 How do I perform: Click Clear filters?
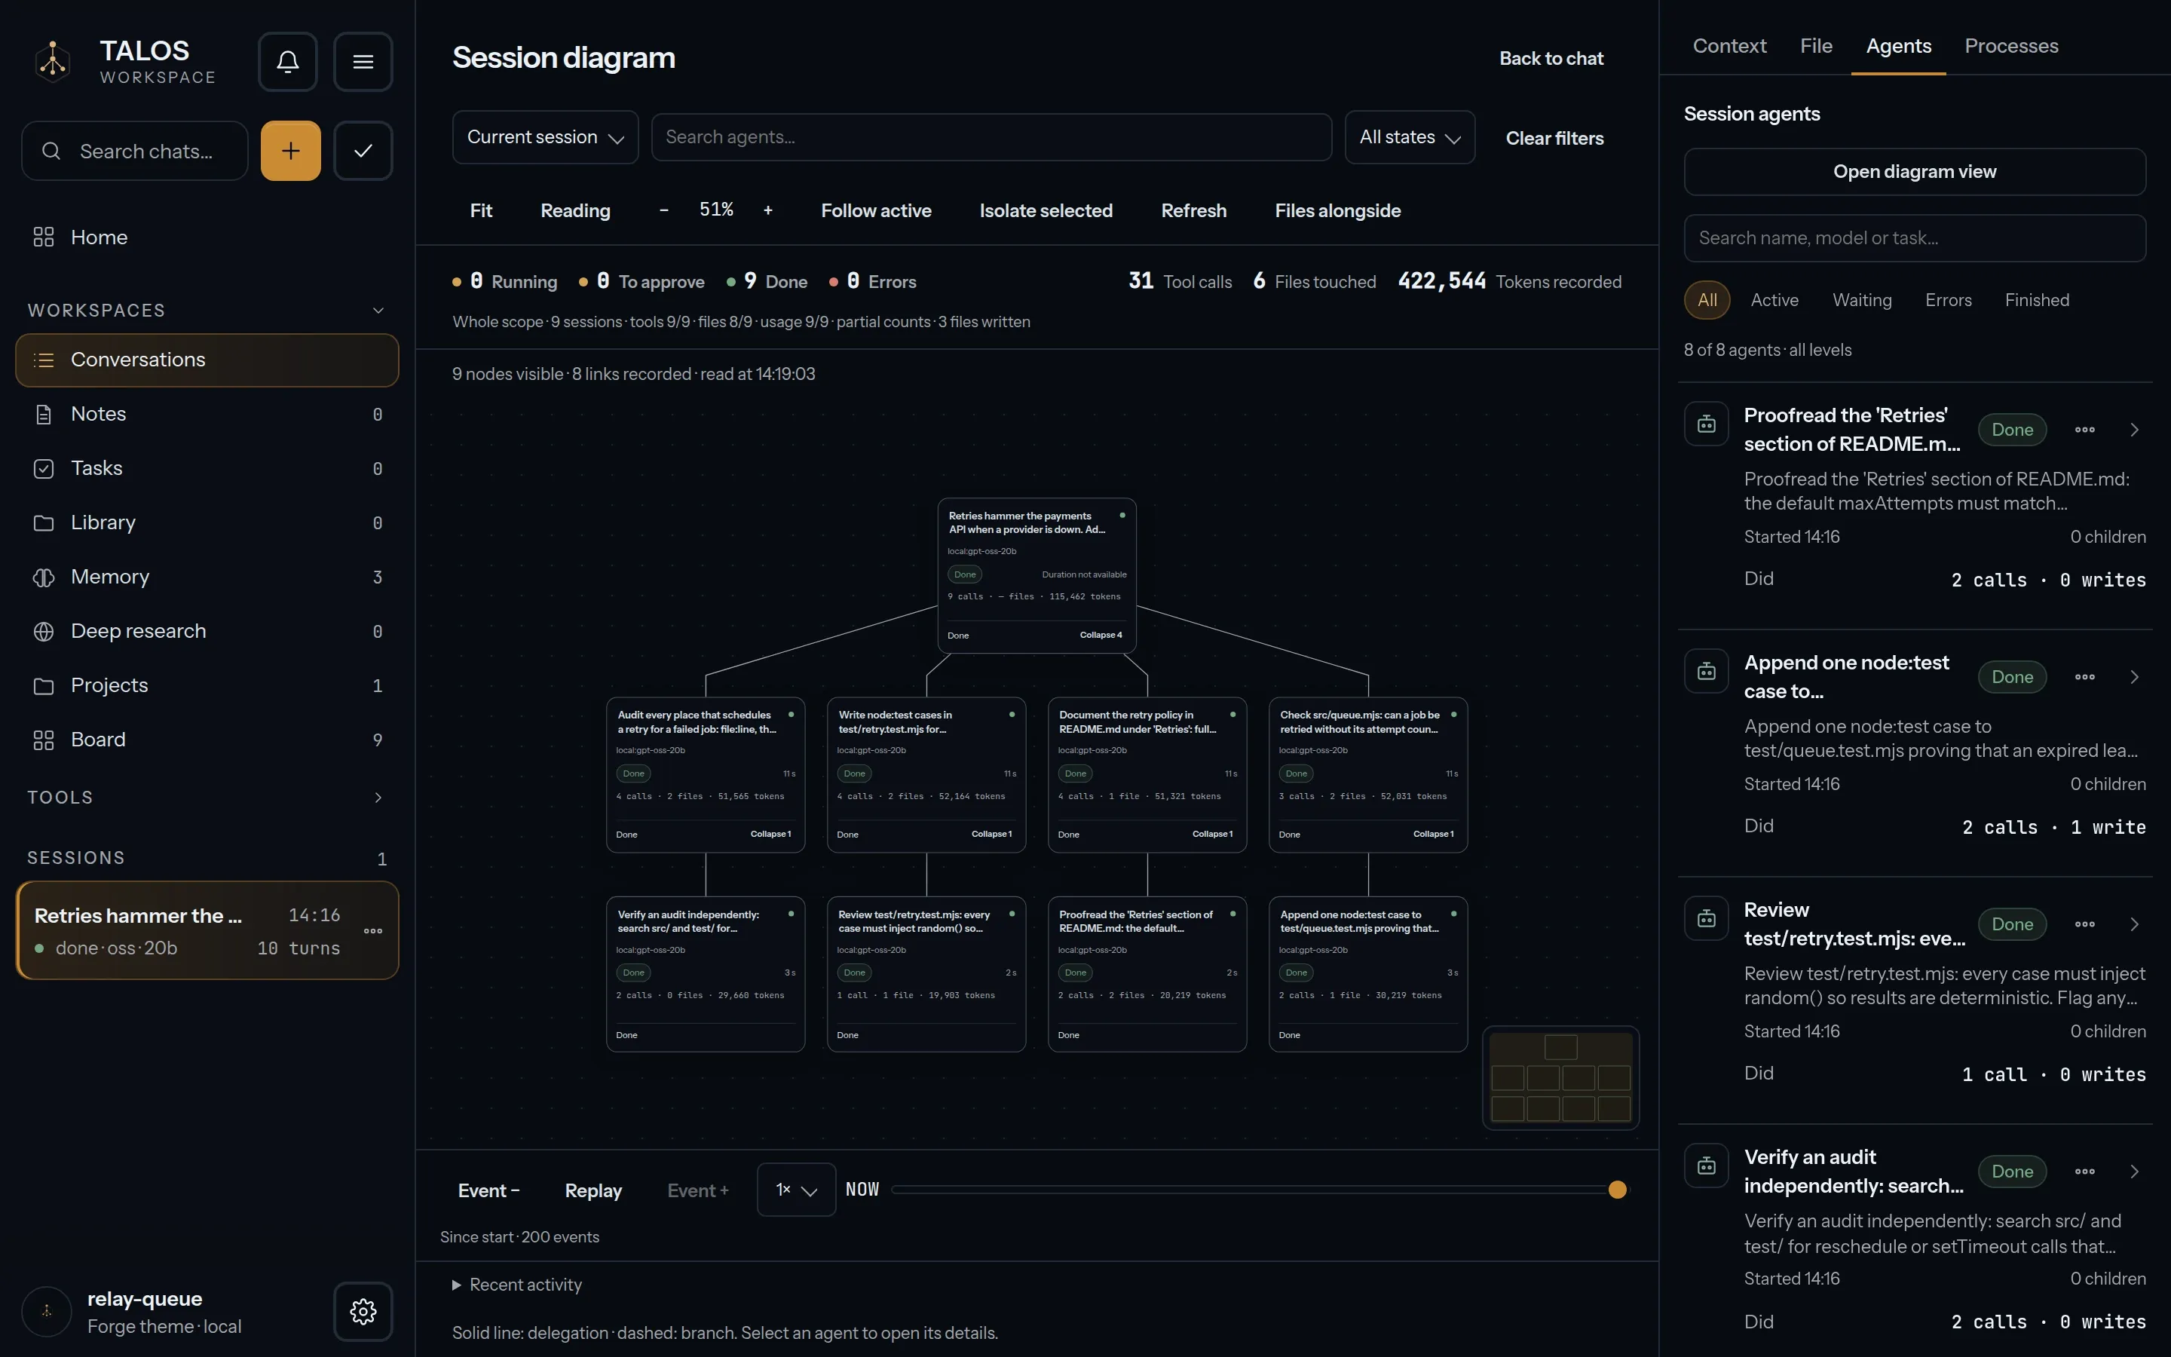[x=1554, y=138]
